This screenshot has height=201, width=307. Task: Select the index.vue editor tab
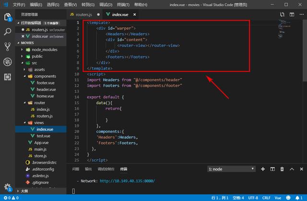[x=120, y=14]
